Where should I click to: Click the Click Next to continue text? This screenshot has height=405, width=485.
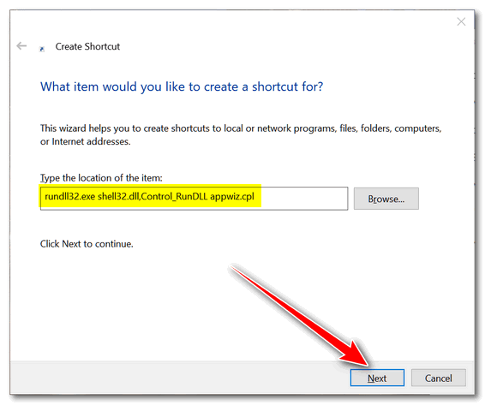coord(87,244)
